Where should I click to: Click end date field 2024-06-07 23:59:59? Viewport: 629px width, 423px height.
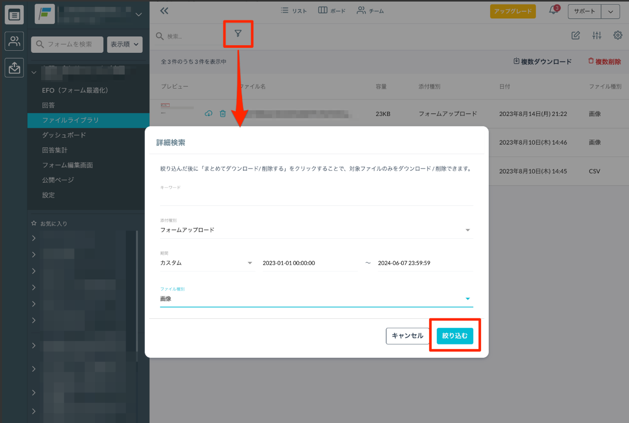click(425, 263)
